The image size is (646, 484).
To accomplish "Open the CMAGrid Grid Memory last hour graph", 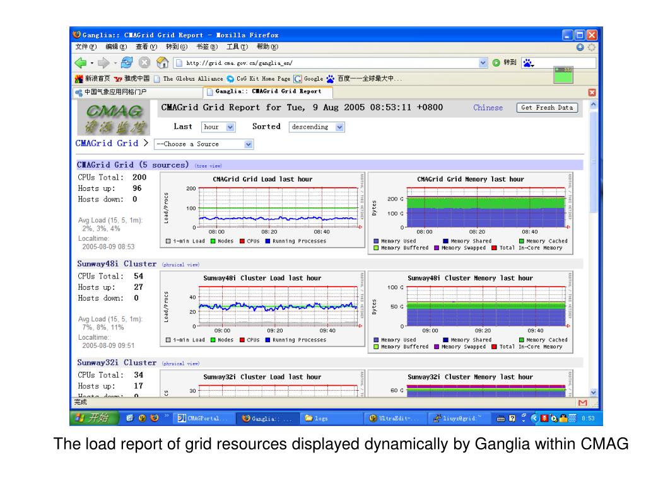I will [x=470, y=213].
